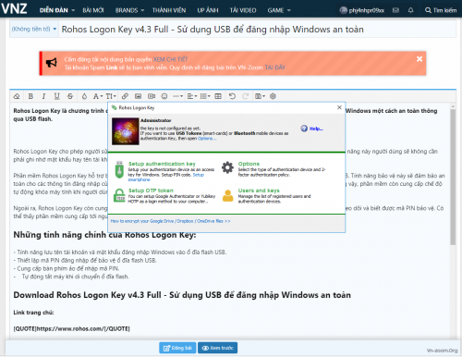Click the undo icon

click(232, 96)
